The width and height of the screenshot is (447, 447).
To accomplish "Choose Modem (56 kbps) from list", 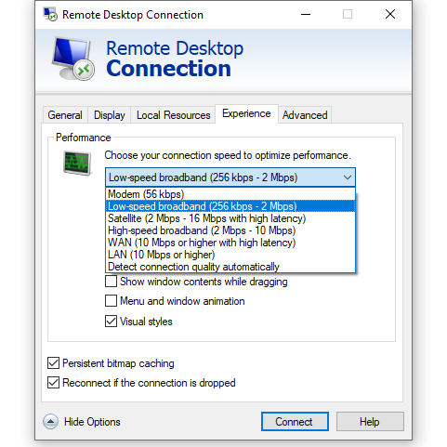I will click(x=230, y=194).
